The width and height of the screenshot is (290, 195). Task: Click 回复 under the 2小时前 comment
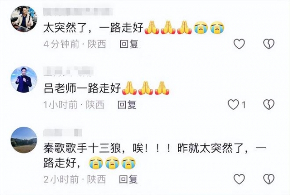click(129, 179)
